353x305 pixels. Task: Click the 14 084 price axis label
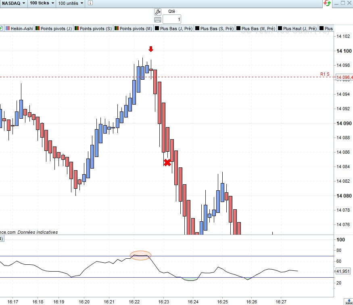(x=343, y=167)
